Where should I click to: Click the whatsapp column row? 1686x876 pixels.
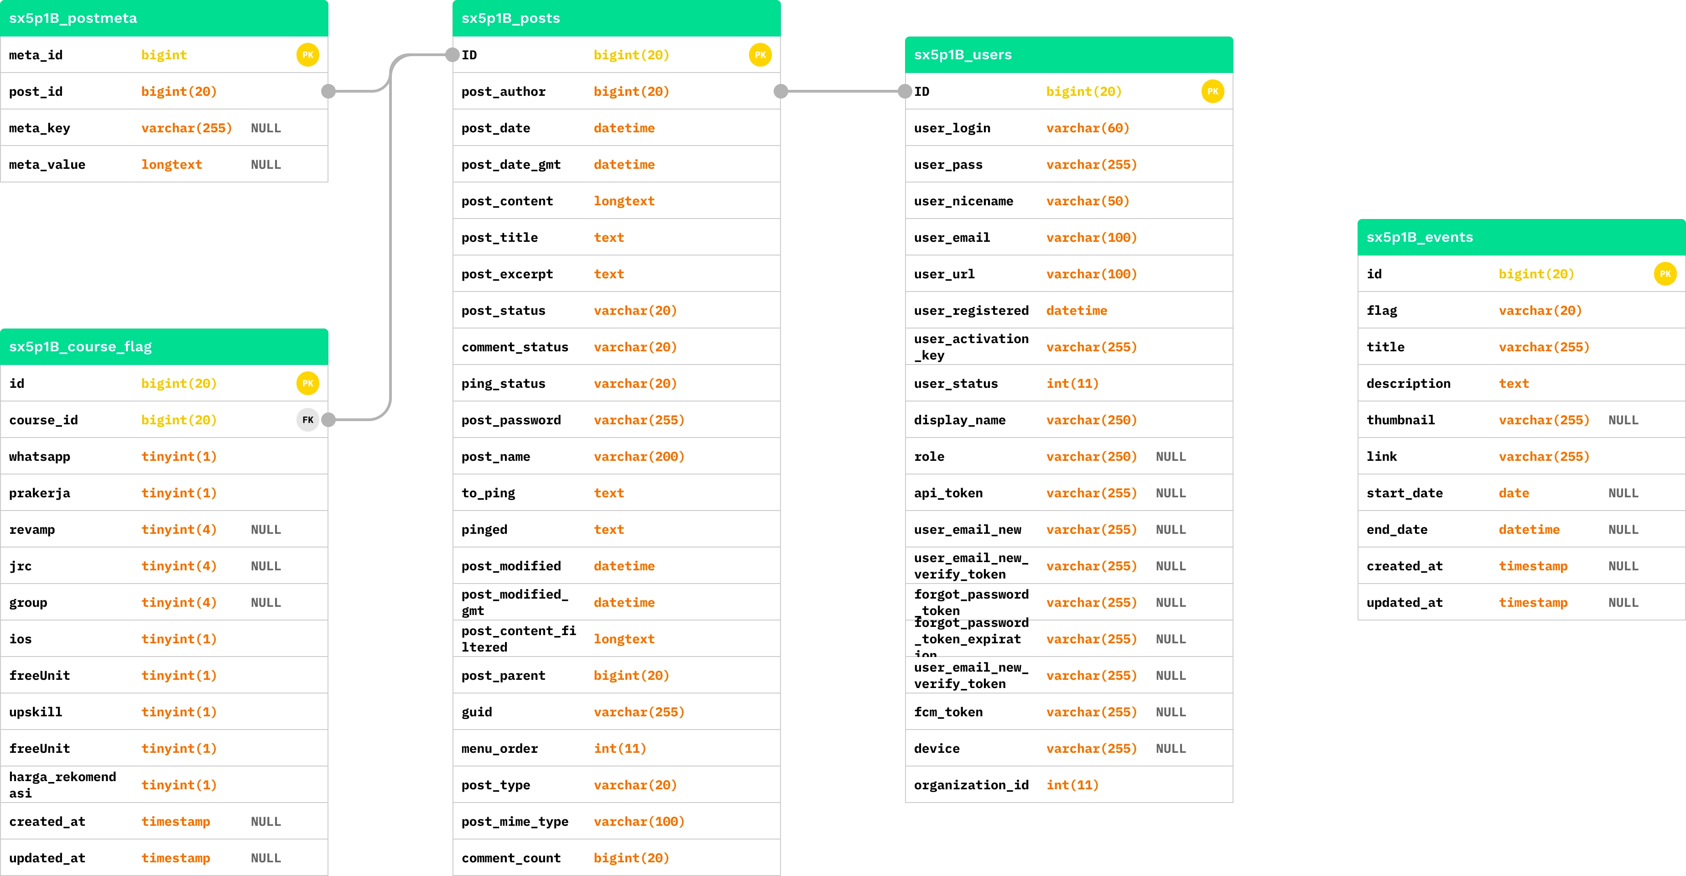point(164,456)
